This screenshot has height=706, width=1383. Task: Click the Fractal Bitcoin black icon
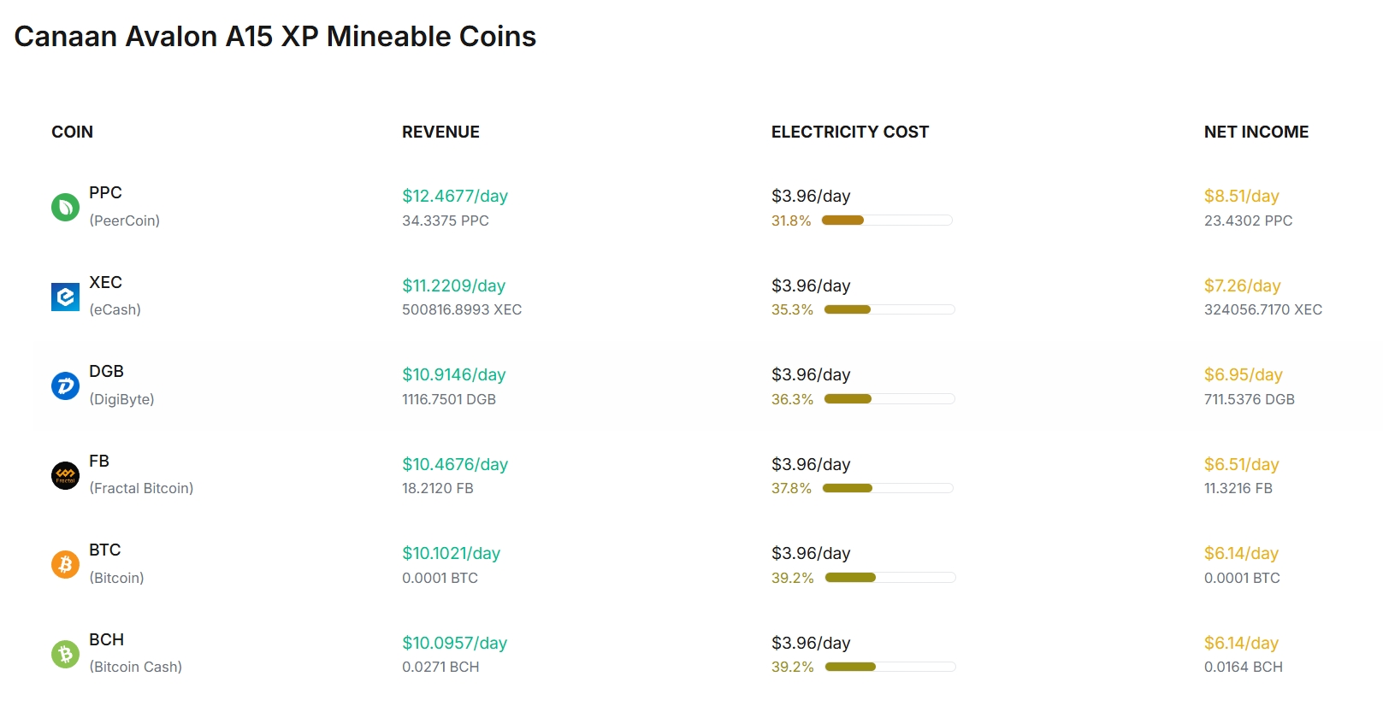pyautogui.click(x=65, y=475)
